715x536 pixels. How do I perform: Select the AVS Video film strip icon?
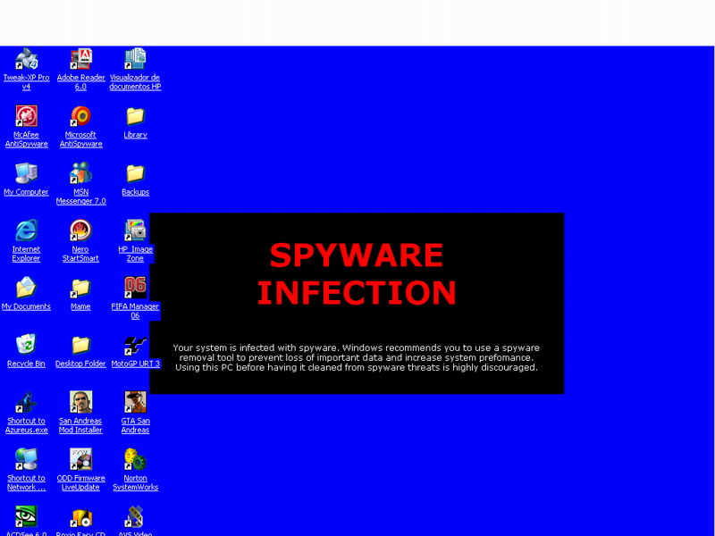click(135, 516)
